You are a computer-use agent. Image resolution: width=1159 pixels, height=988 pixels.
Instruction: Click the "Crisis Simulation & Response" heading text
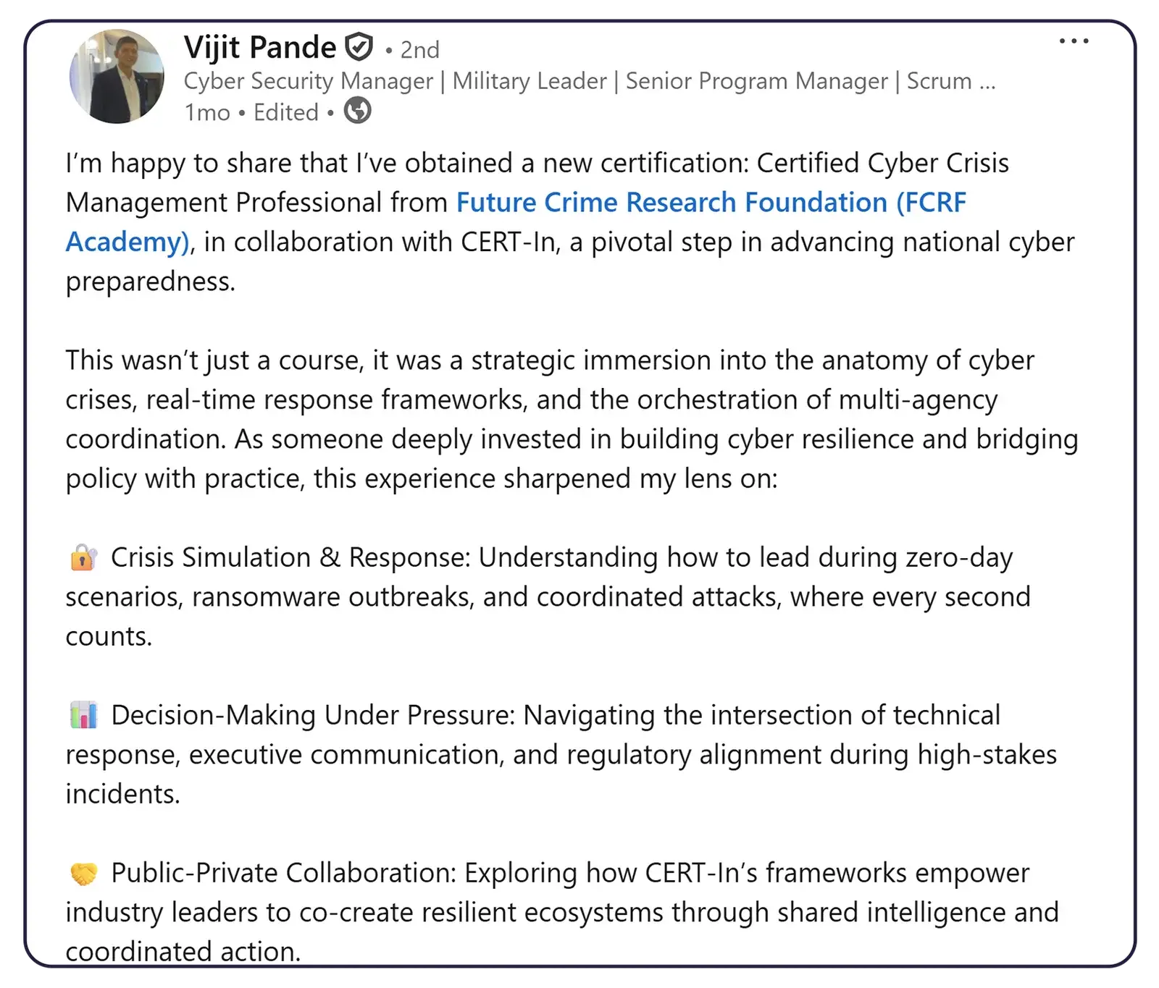point(290,558)
